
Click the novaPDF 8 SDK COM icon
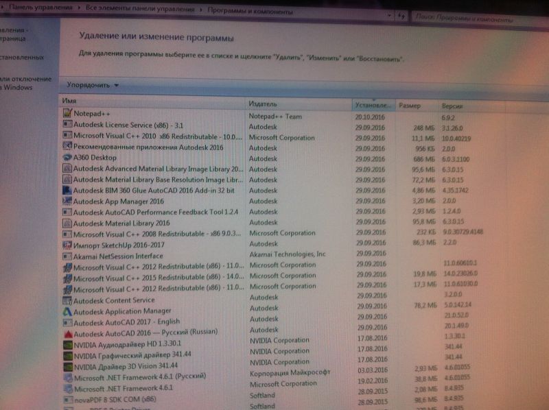(68, 399)
